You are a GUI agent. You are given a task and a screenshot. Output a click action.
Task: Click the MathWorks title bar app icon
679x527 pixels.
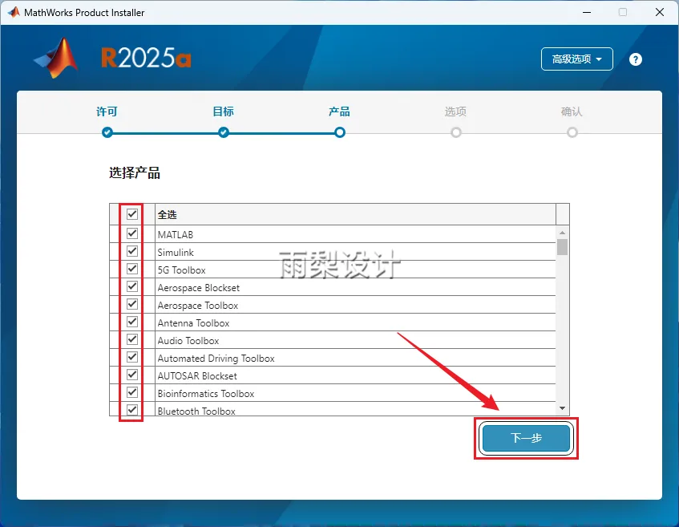tap(14, 12)
